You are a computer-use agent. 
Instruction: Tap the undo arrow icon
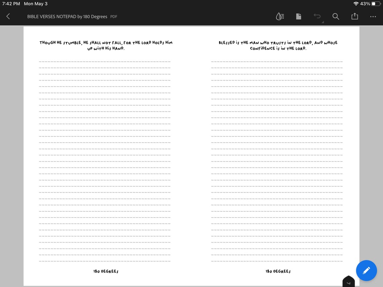(317, 16)
